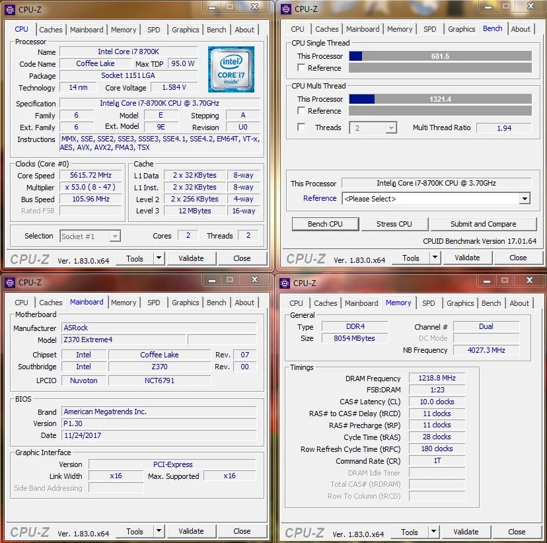Click the Core Voltage value 1.584 V

point(174,87)
